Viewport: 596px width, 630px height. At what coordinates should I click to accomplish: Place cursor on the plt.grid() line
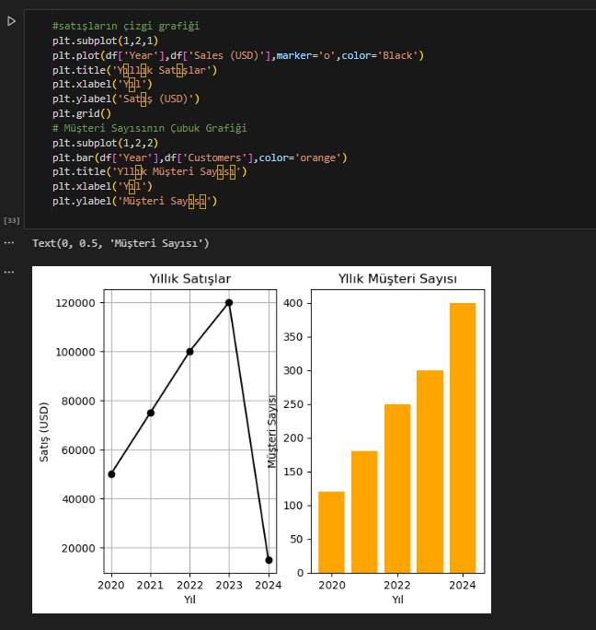pyautogui.click(x=81, y=113)
